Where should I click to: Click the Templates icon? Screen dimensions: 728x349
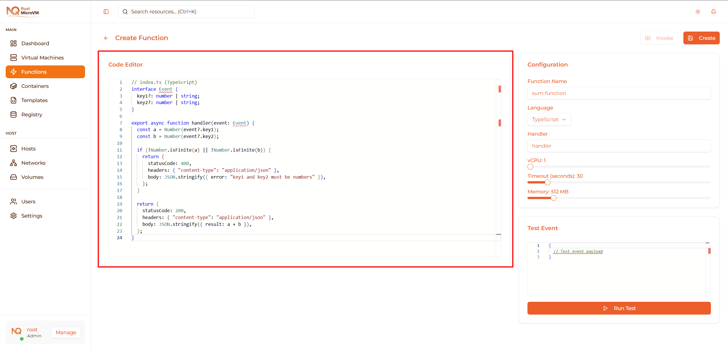click(14, 100)
